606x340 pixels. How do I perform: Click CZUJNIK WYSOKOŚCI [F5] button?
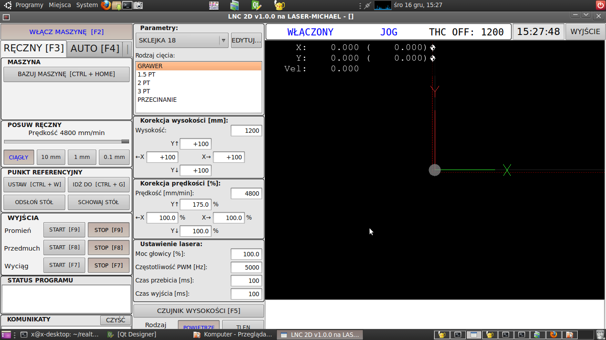point(199,311)
